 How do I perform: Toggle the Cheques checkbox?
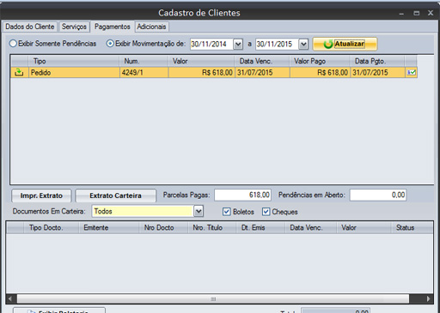266,212
